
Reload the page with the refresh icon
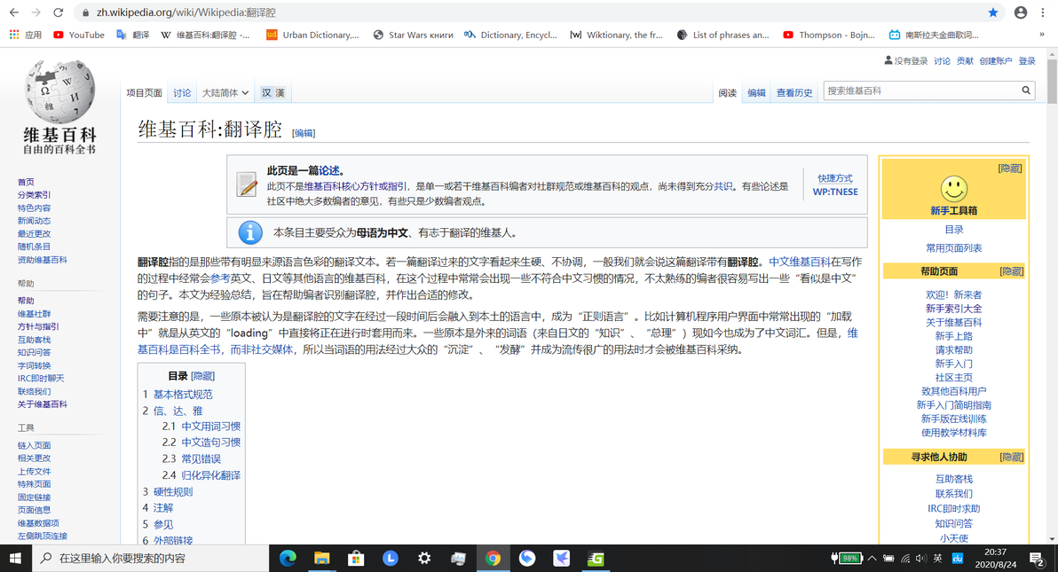coord(58,12)
